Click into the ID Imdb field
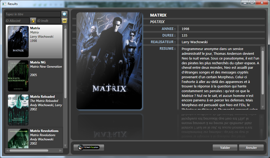270x158 pixels. point(49,21)
